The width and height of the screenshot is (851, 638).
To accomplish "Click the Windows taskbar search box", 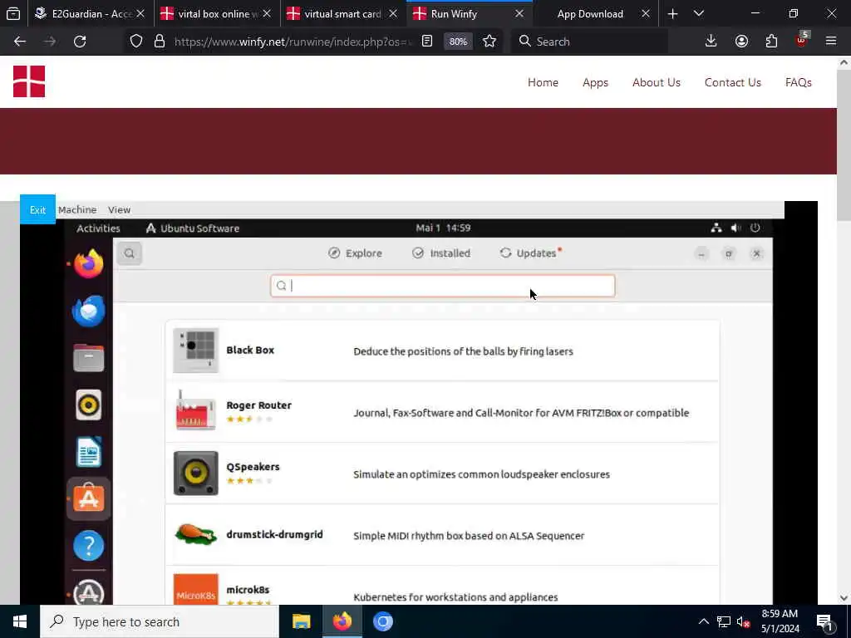I will coord(160,621).
